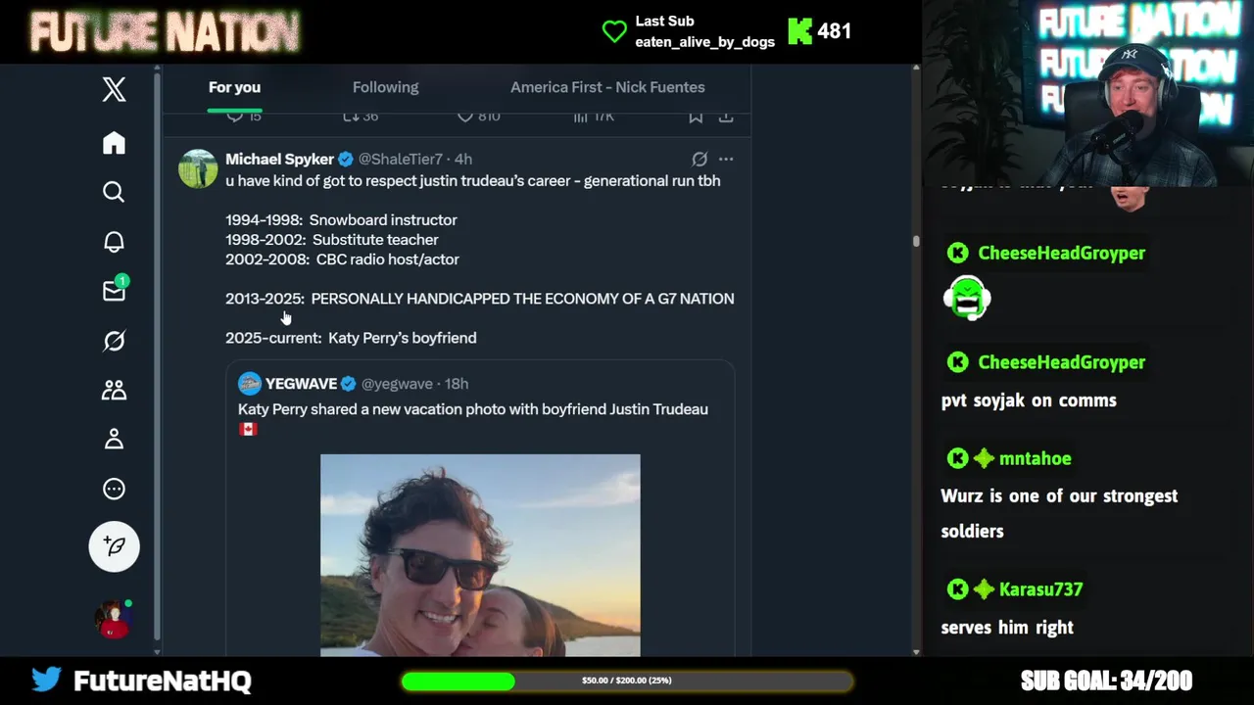Viewport: 1254px width, 705px height.
Task: View analytics showing 17K views
Action: (594, 116)
